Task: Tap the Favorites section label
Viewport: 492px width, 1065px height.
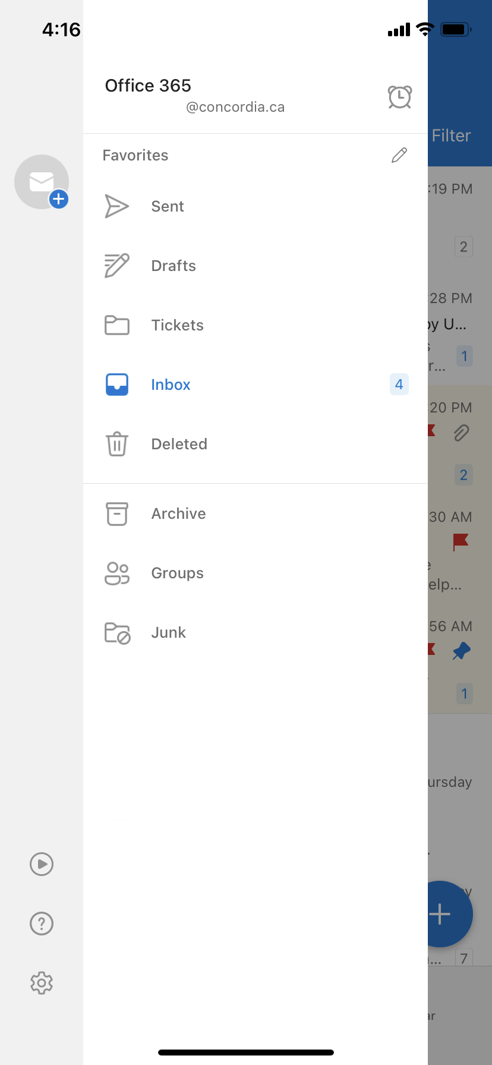Action: pyautogui.click(x=135, y=155)
